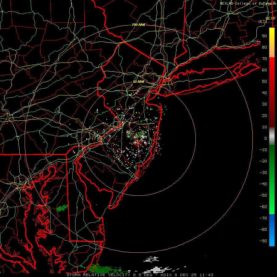277x277 pixels.
Task: Select the 10 value on velocity scale
Action: coord(264,127)
